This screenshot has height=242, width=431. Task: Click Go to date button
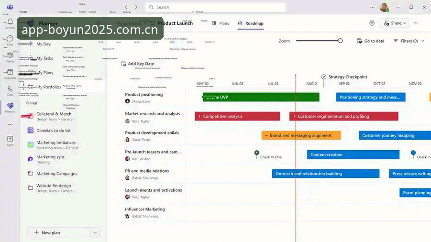point(370,41)
